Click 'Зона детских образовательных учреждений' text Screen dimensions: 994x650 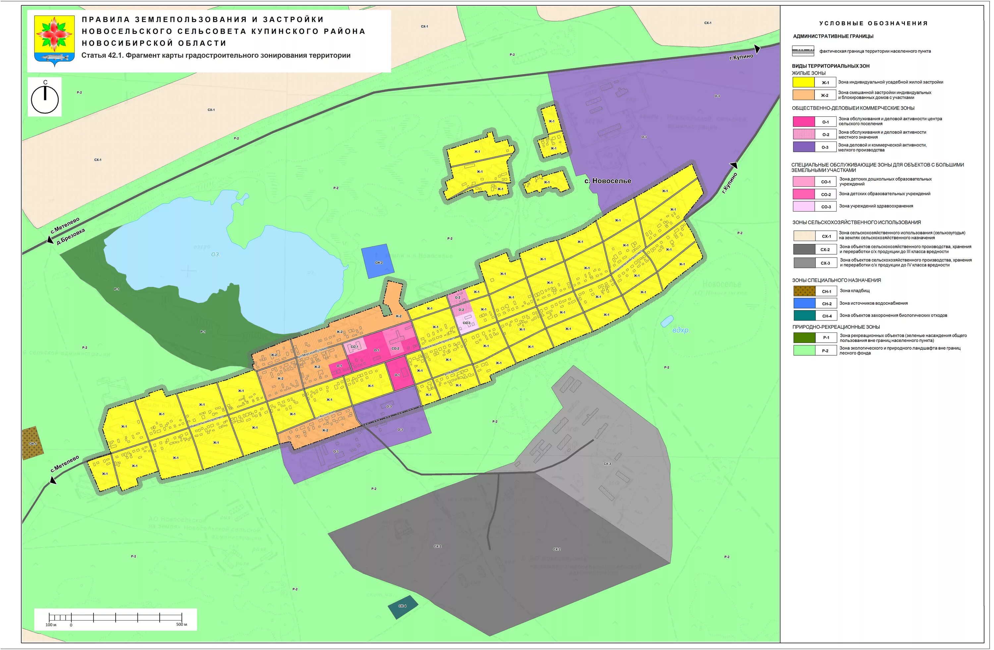[x=885, y=194]
